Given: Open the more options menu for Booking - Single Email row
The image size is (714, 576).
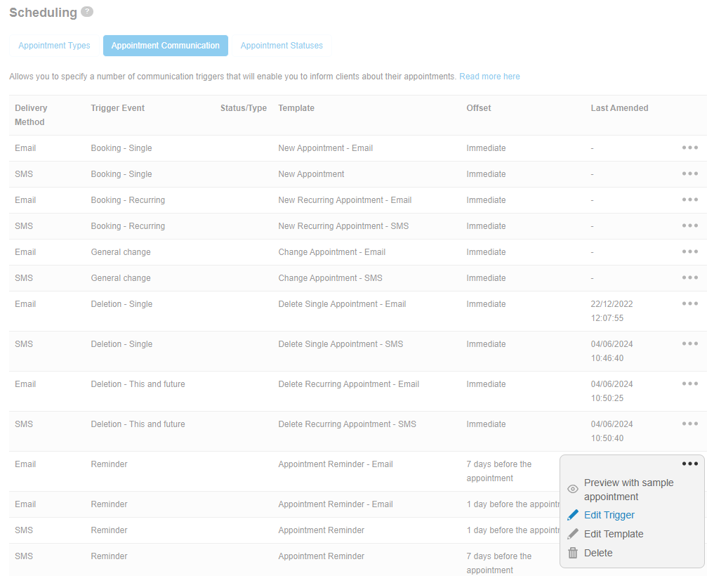Looking at the screenshot, I should 690,148.
